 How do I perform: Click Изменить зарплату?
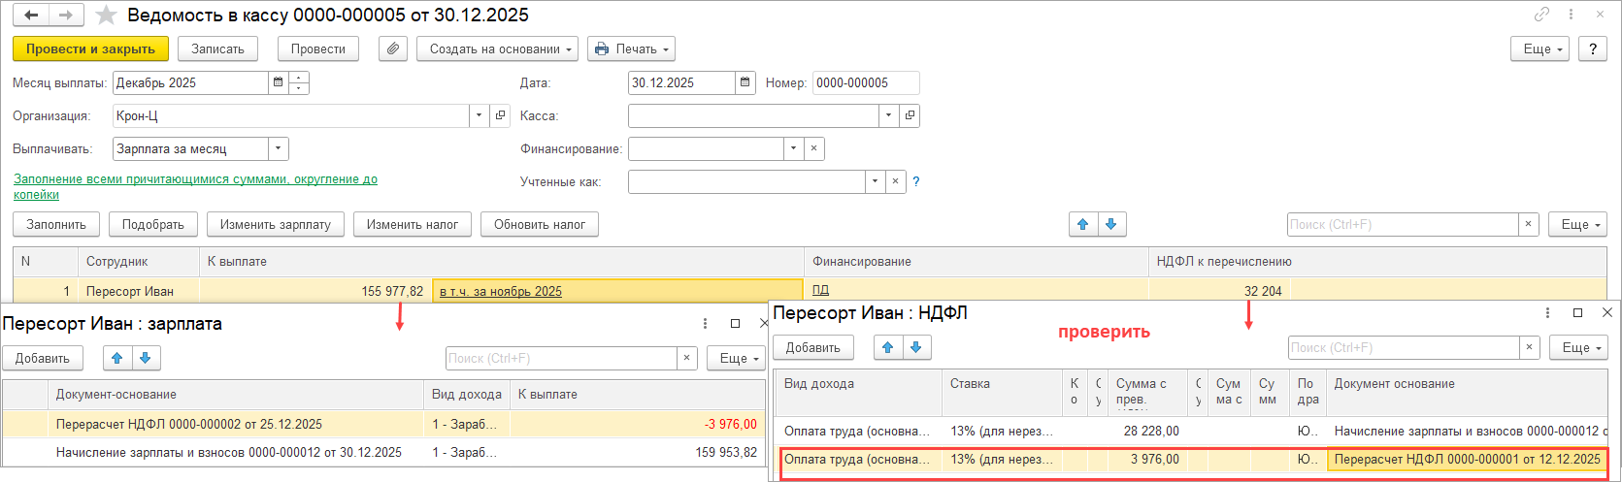pyautogui.click(x=276, y=224)
